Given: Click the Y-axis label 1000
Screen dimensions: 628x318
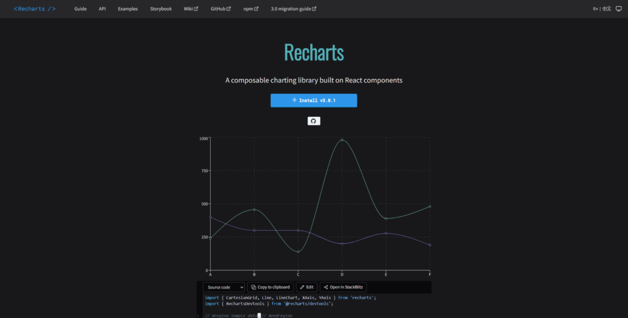Looking at the screenshot, I should point(204,138).
